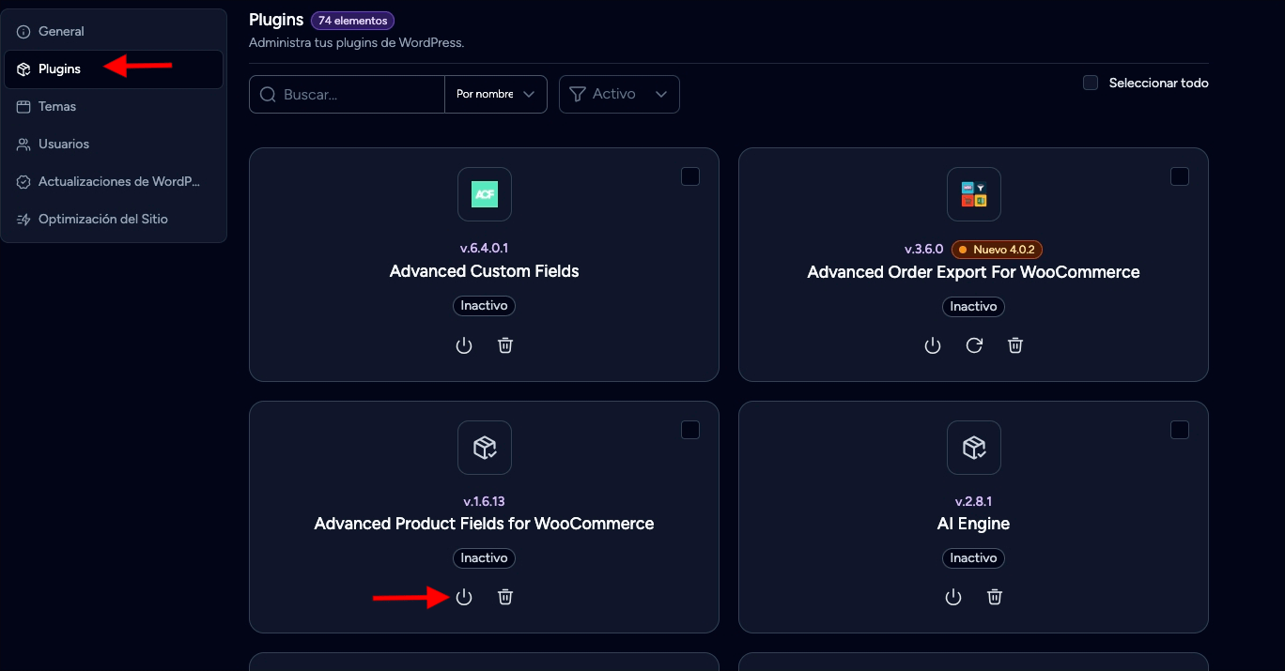Click Inactivo badge on Advanced Order Export
This screenshot has width=1285, height=671.
click(974, 306)
